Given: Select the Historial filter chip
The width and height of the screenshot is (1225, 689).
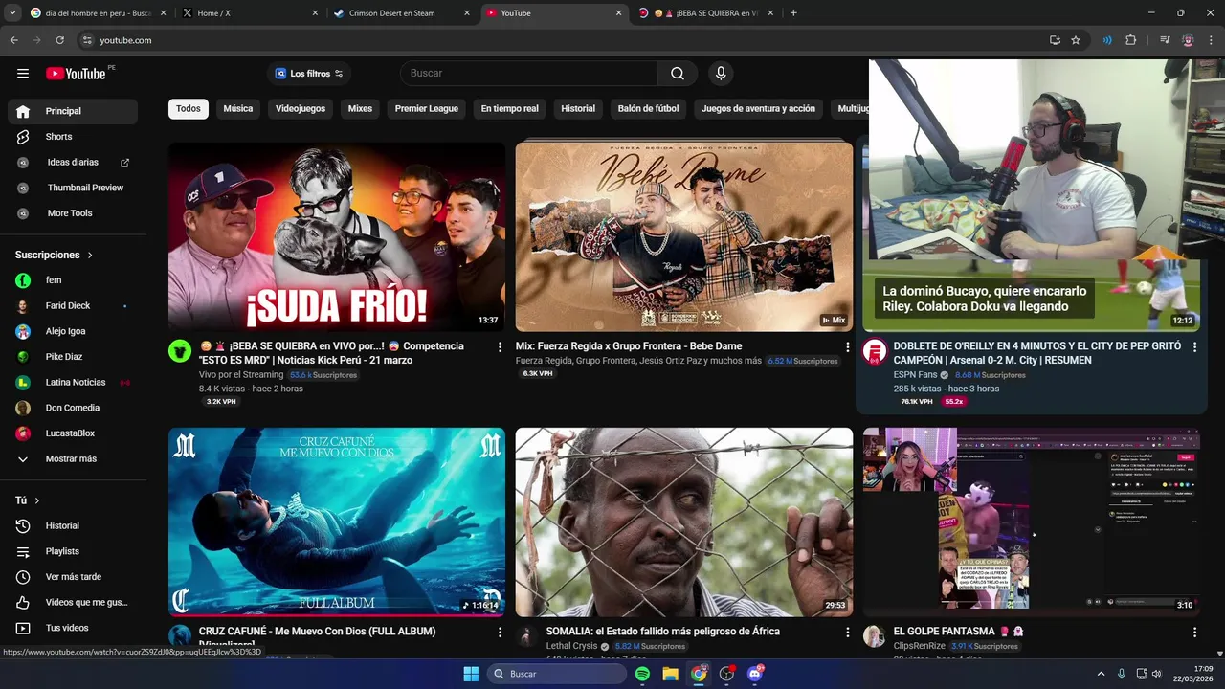Looking at the screenshot, I should coord(578,109).
